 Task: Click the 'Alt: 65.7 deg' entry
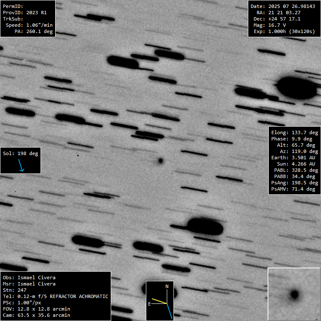click(296, 145)
